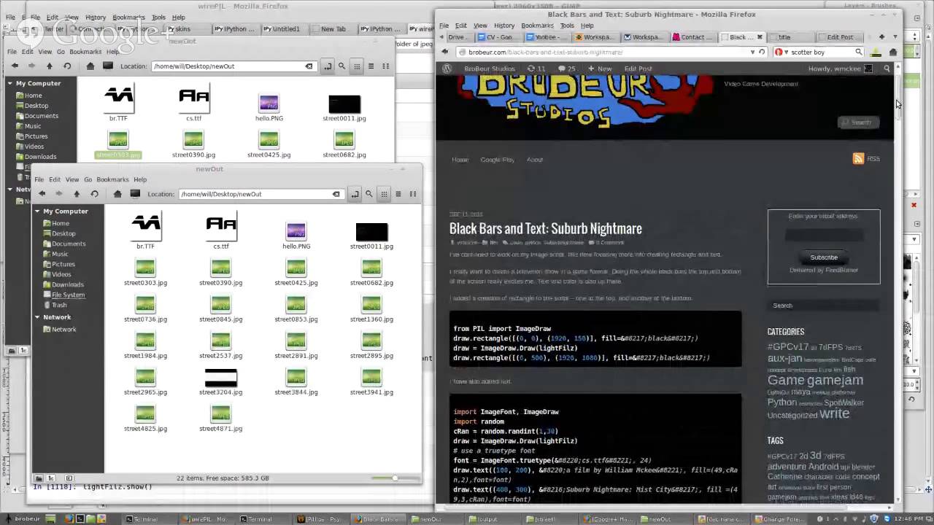This screenshot has height=525, width=934.
Task: Open list all tabs dropdown in Firefox
Action: pyautogui.click(x=895, y=37)
